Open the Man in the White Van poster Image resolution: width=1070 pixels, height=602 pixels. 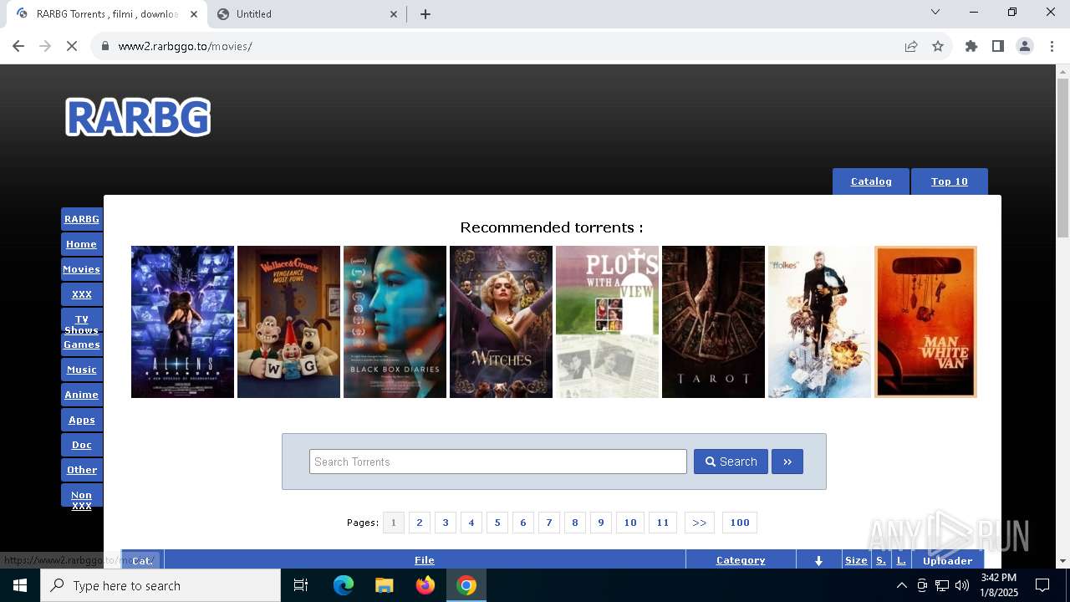click(925, 322)
